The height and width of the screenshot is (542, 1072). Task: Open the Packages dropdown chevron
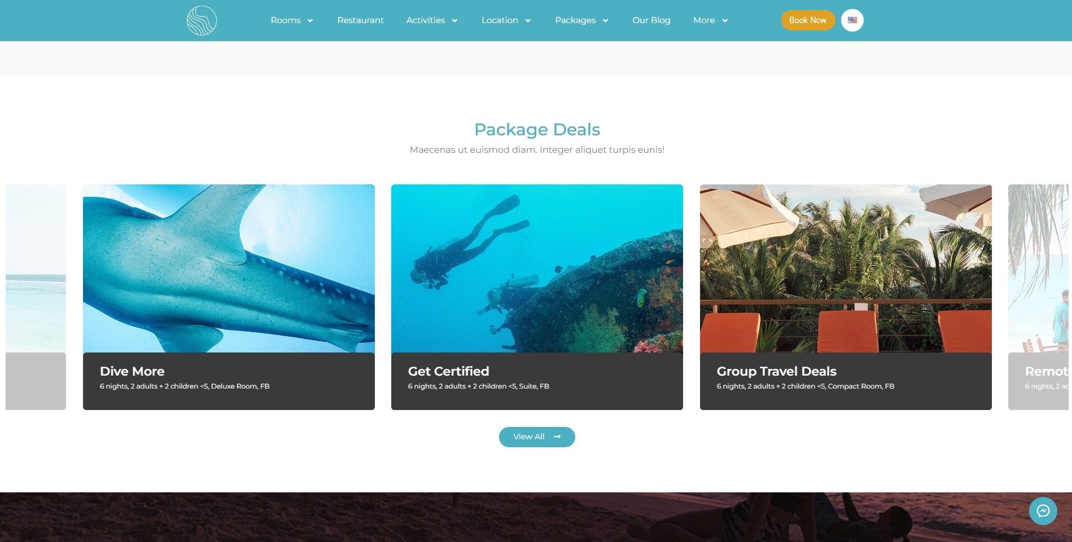pos(605,21)
